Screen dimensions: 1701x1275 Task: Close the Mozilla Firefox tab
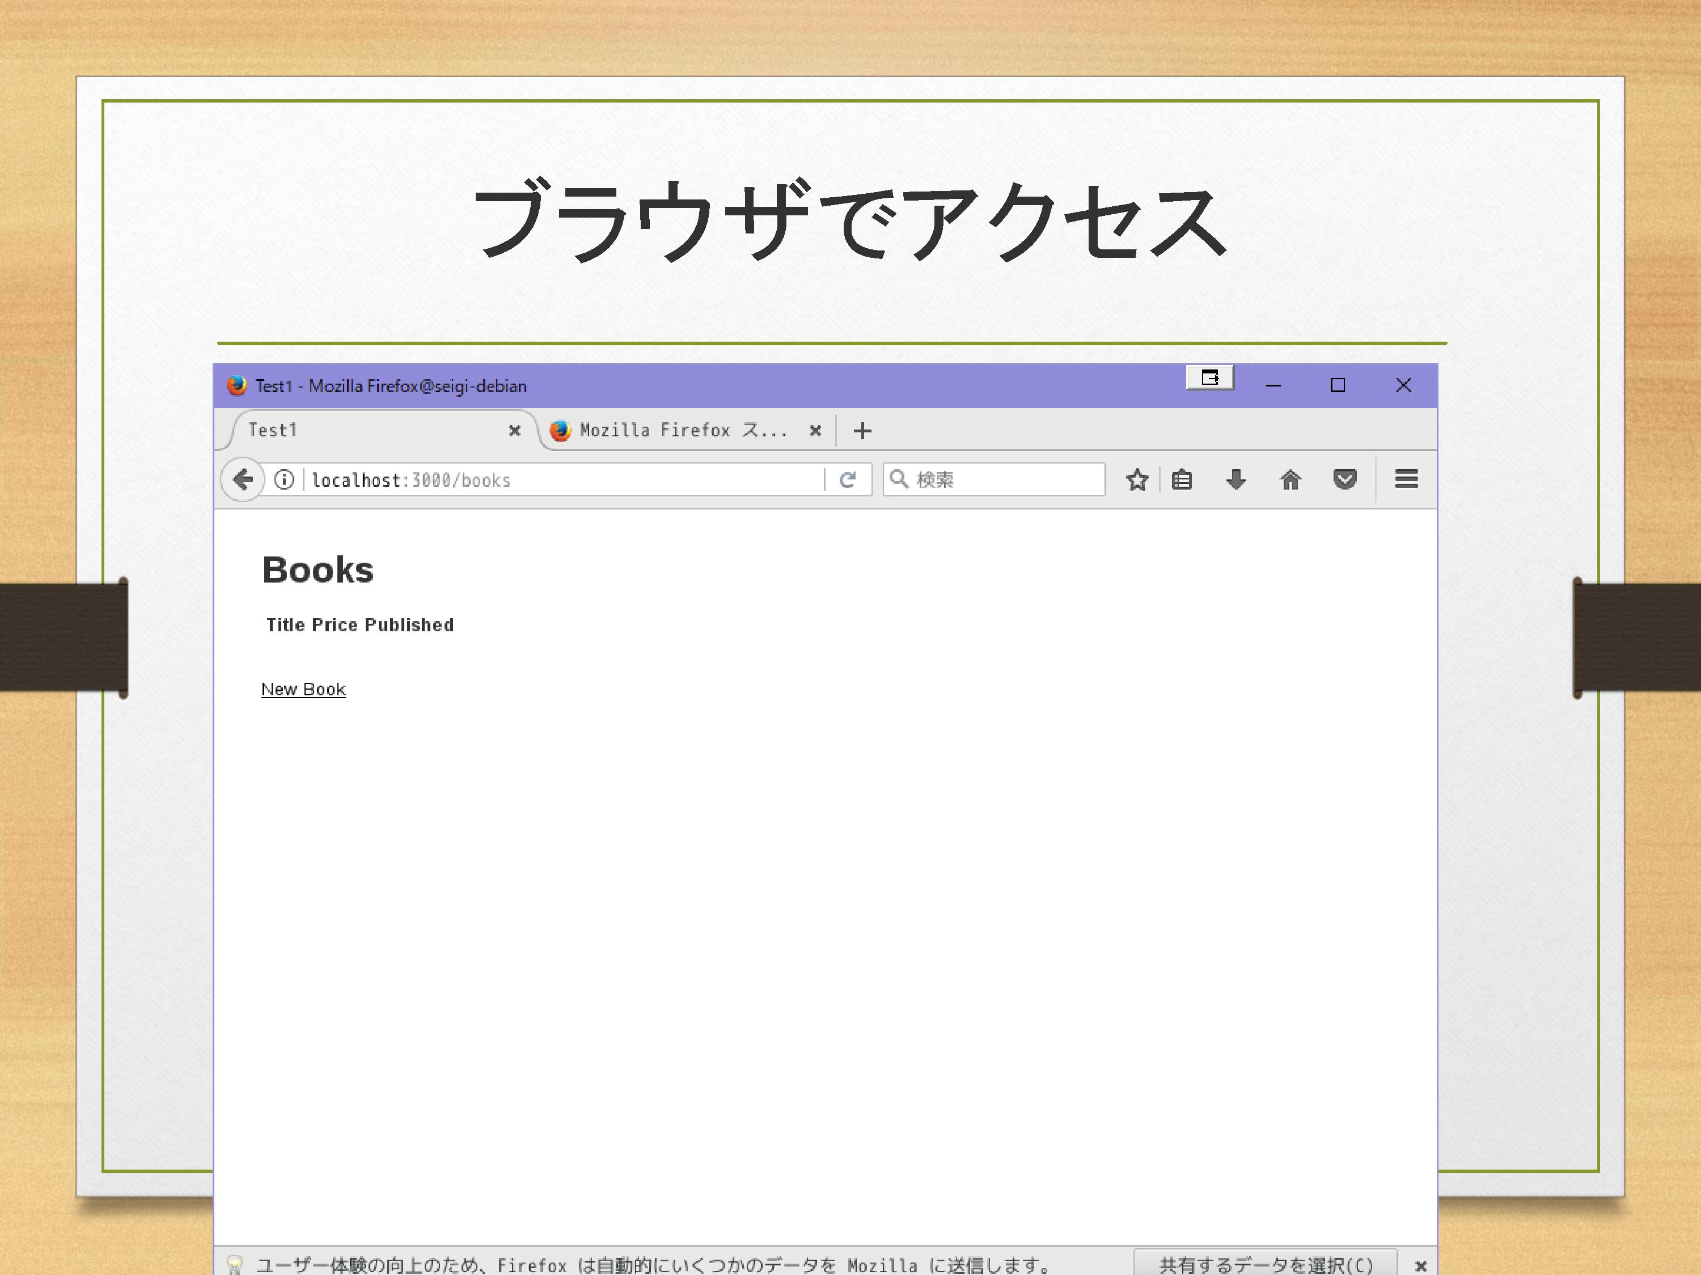[815, 430]
